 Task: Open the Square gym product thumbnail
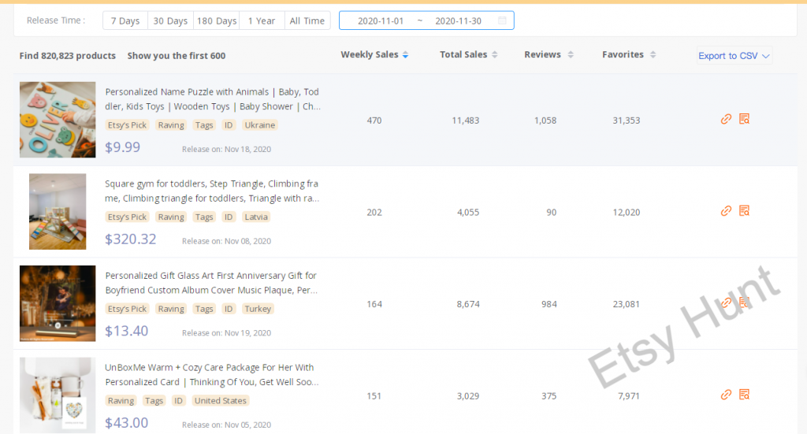[x=58, y=211]
